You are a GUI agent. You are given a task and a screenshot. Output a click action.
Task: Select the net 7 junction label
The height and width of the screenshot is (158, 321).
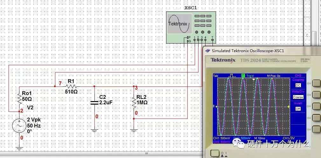tap(60, 84)
